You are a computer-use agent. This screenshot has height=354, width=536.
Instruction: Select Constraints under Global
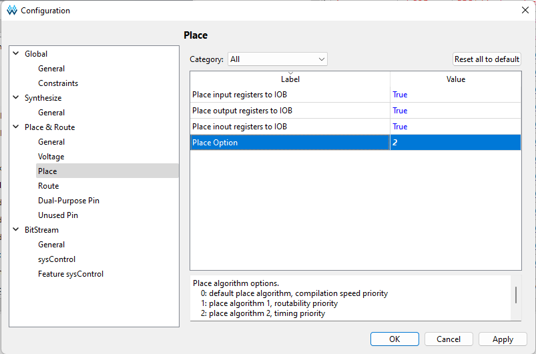pyautogui.click(x=58, y=83)
